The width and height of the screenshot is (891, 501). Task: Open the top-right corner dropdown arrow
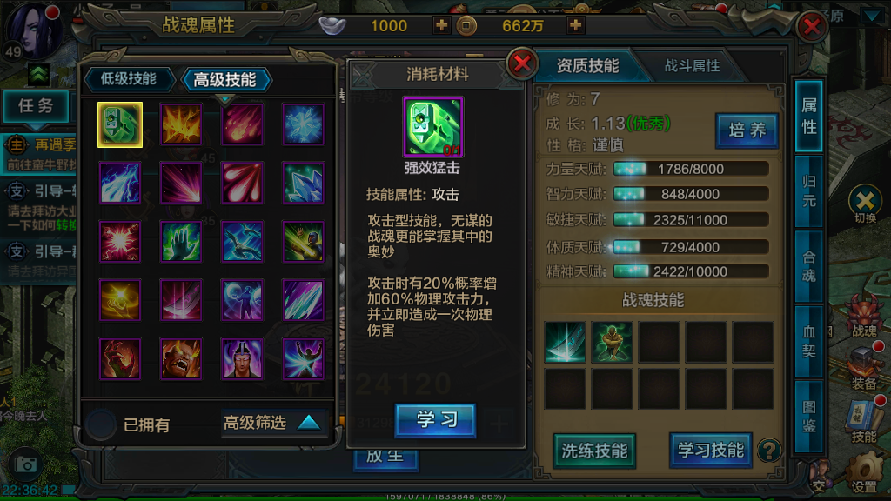(x=872, y=16)
